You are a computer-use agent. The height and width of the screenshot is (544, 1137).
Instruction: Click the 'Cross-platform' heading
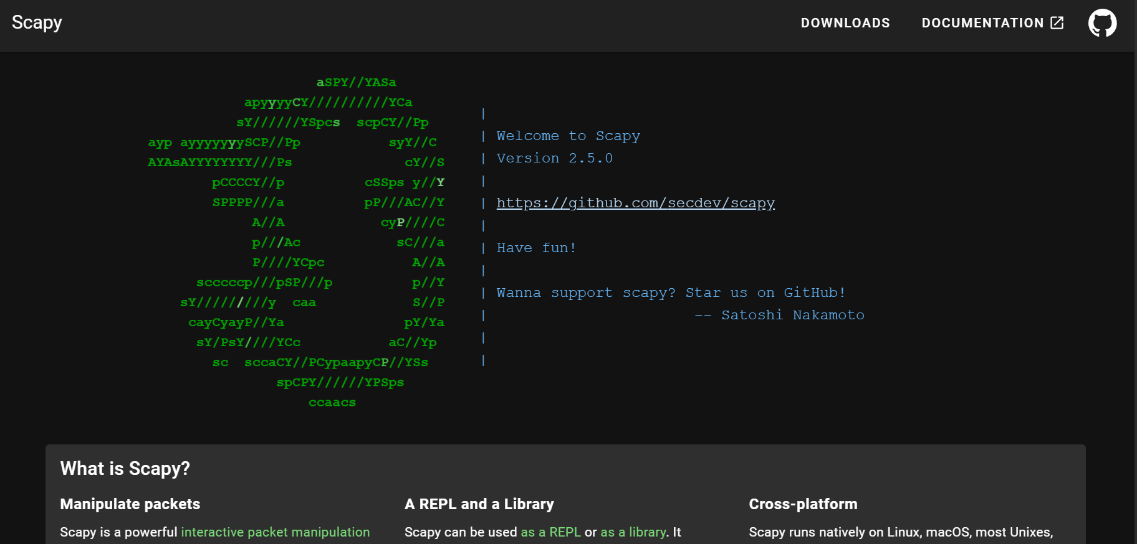[803, 504]
